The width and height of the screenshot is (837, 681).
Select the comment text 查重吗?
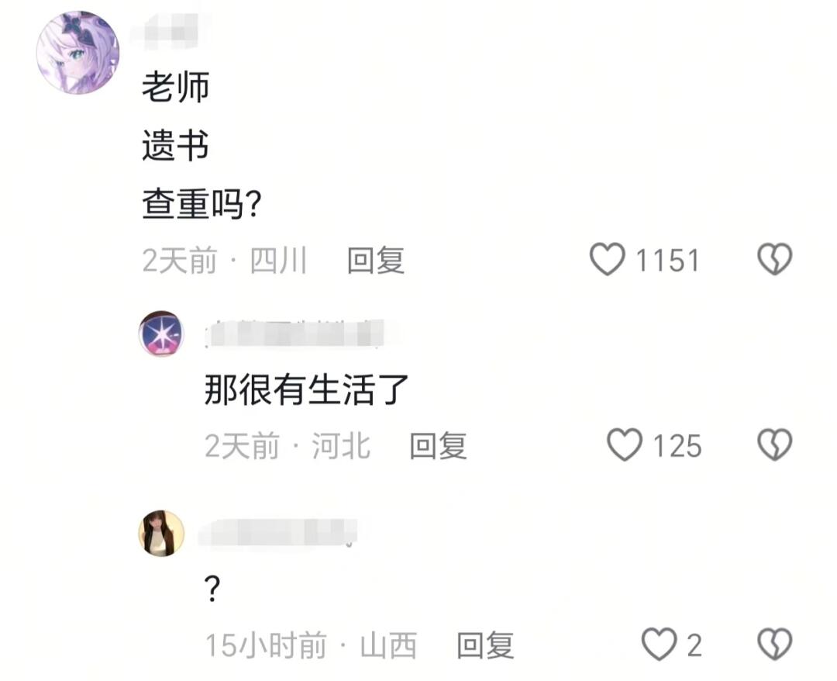[201, 204]
